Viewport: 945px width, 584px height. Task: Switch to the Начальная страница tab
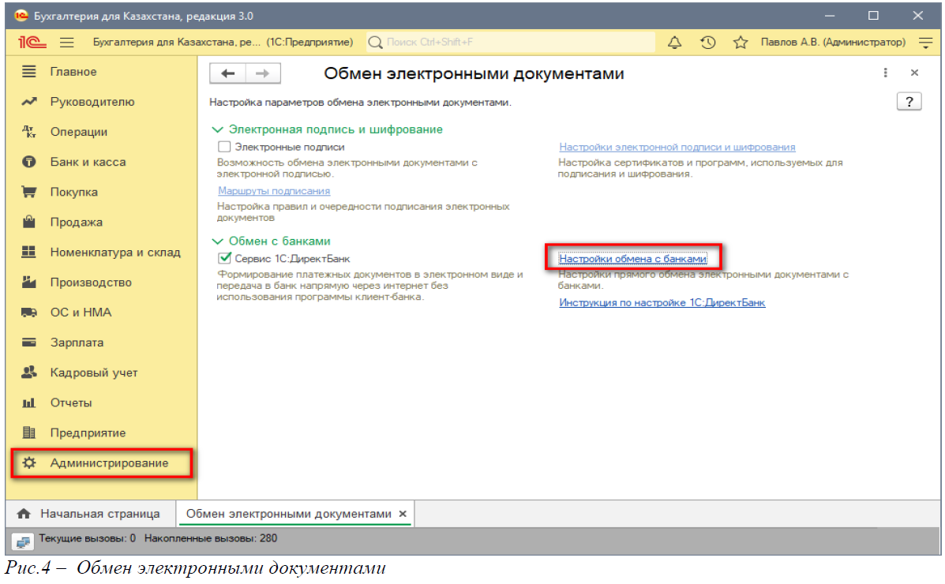tap(99, 514)
